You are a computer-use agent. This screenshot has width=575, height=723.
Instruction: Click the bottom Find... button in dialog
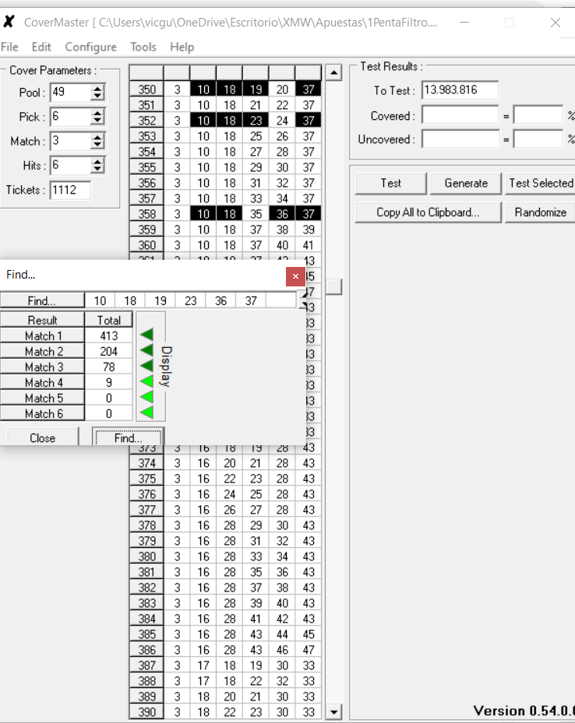click(129, 437)
